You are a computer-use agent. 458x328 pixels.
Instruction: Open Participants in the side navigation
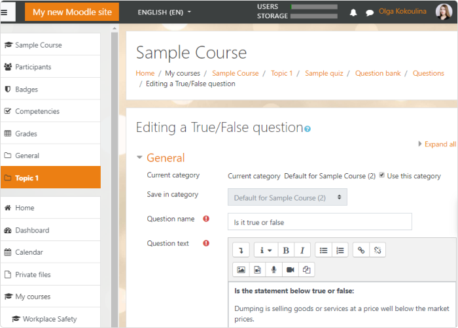[50, 67]
